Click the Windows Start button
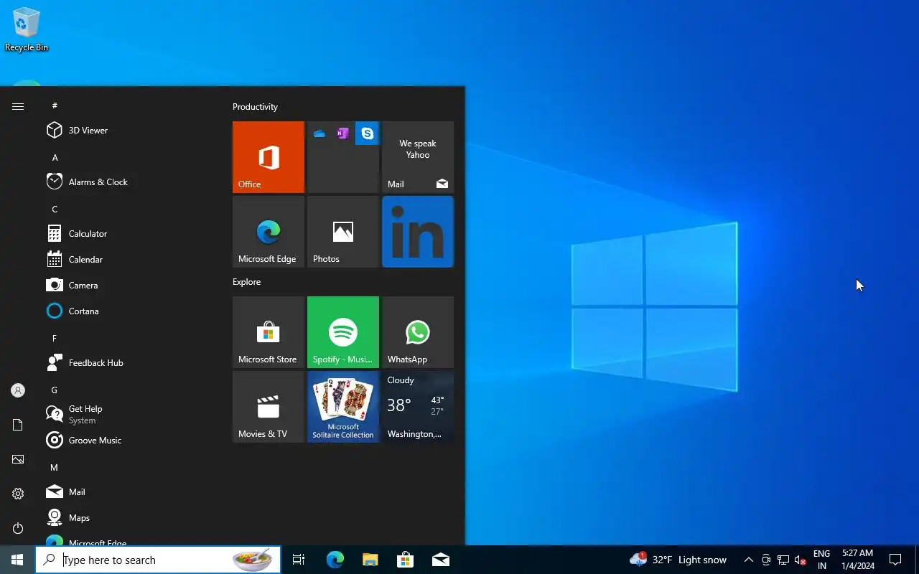The image size is (919, 574). click(17, 560)
